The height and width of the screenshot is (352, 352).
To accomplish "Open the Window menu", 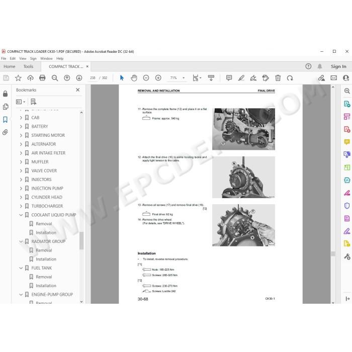I will [x=46, y=59].
